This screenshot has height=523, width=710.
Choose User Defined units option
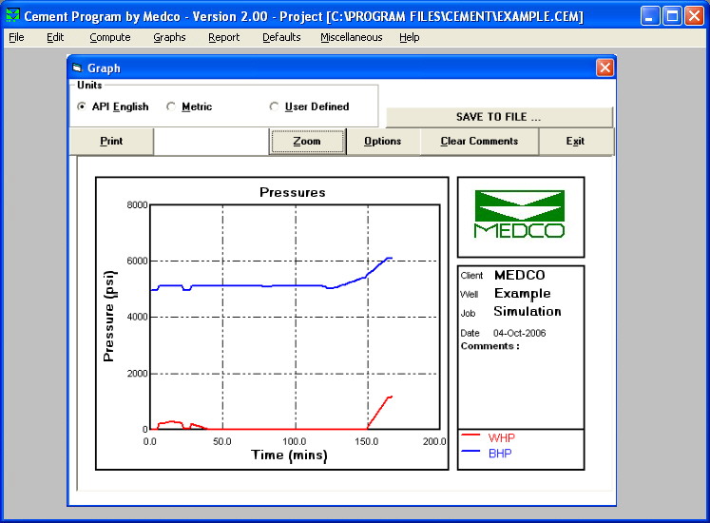pos(275,107)
